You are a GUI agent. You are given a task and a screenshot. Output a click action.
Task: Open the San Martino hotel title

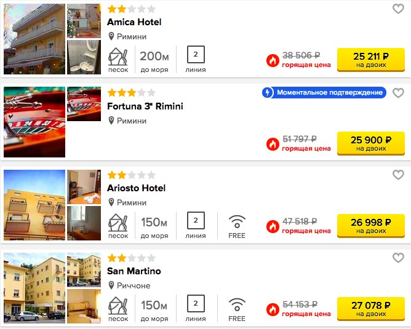(x=134, y=271)
